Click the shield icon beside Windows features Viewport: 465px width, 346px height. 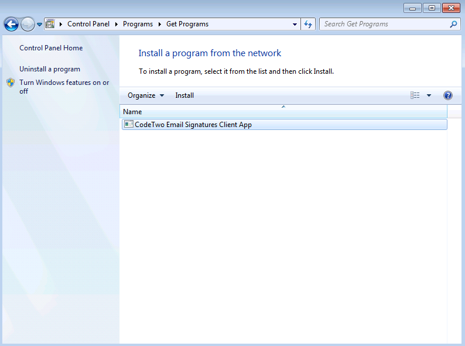tap(11, 83)
